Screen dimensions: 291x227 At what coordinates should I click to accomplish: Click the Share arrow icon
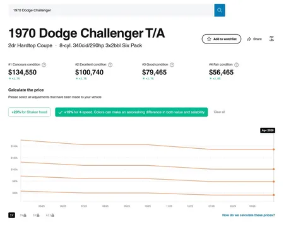point(249,39)
